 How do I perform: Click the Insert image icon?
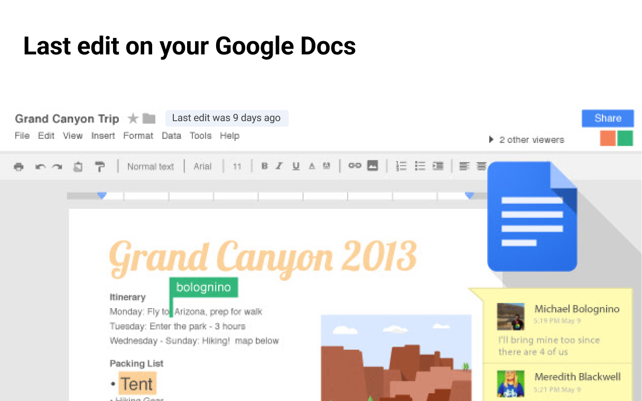click(x=373, y=166)
